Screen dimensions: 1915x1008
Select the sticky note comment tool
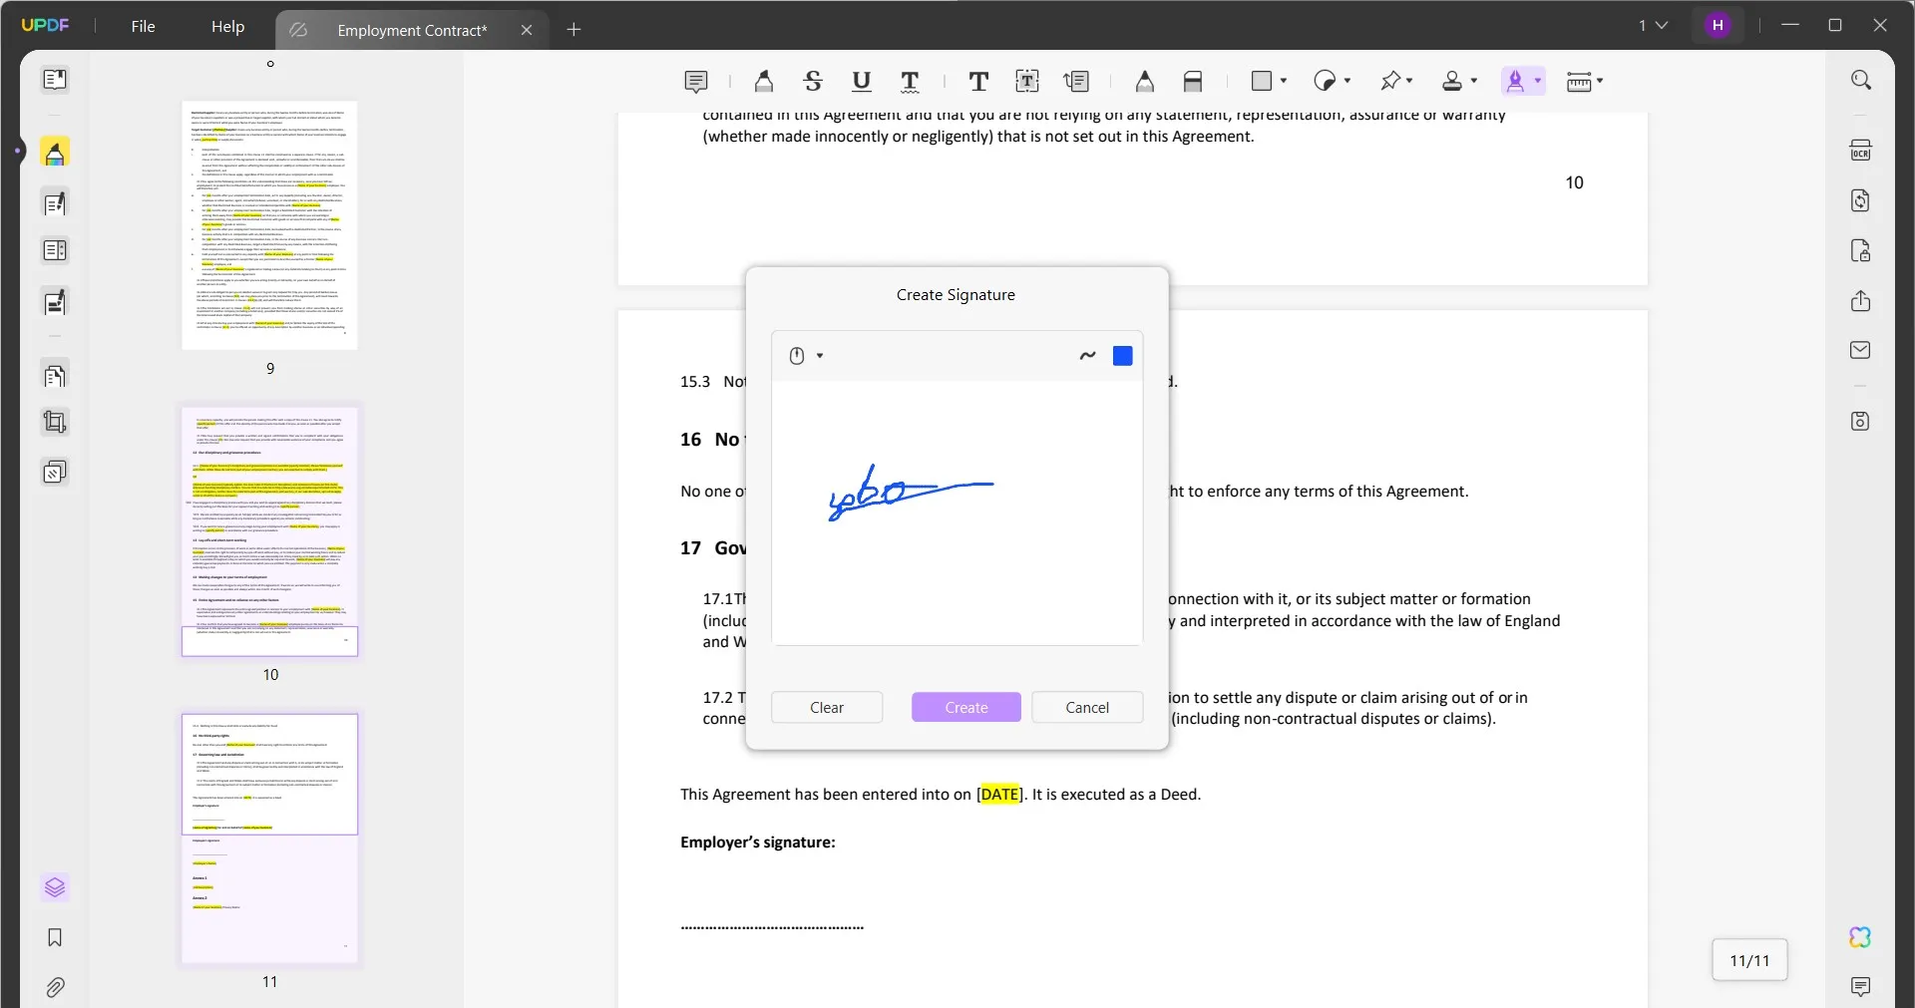(x=696, y=82)
